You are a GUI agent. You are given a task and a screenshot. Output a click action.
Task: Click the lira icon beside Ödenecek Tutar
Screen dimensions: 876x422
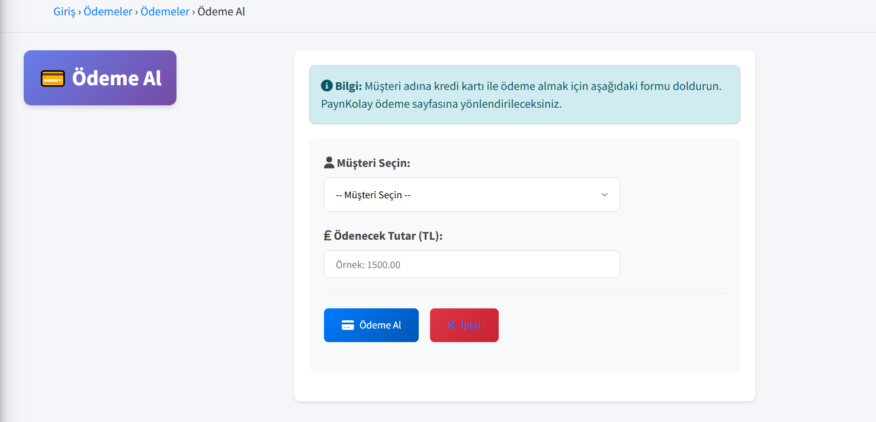[x=328, y=236]
